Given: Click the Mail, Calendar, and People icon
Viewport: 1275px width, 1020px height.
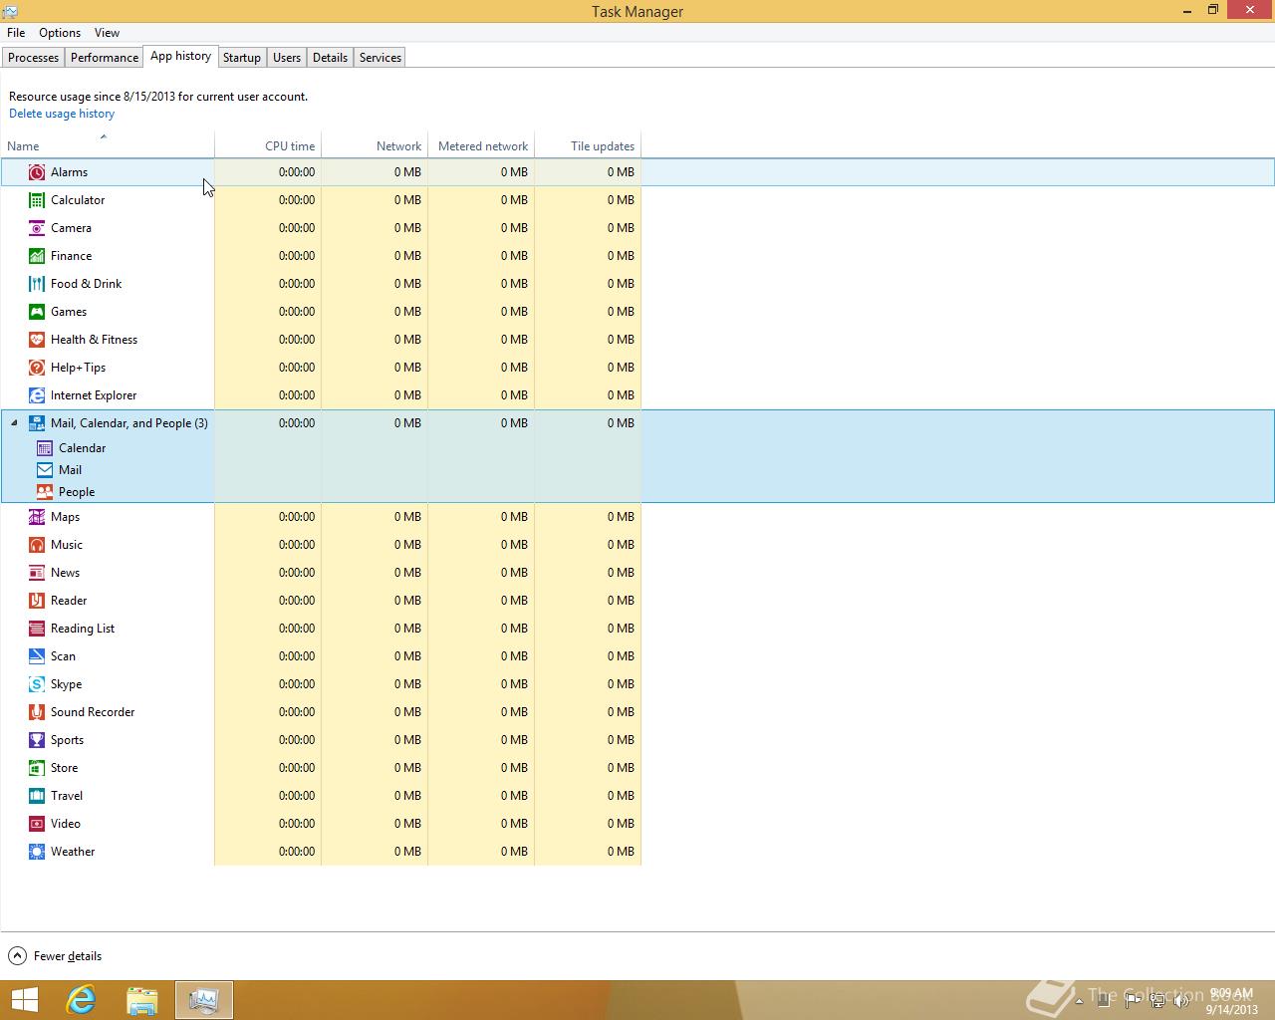Looking at the screenshot, I should [x=37, y=423].
